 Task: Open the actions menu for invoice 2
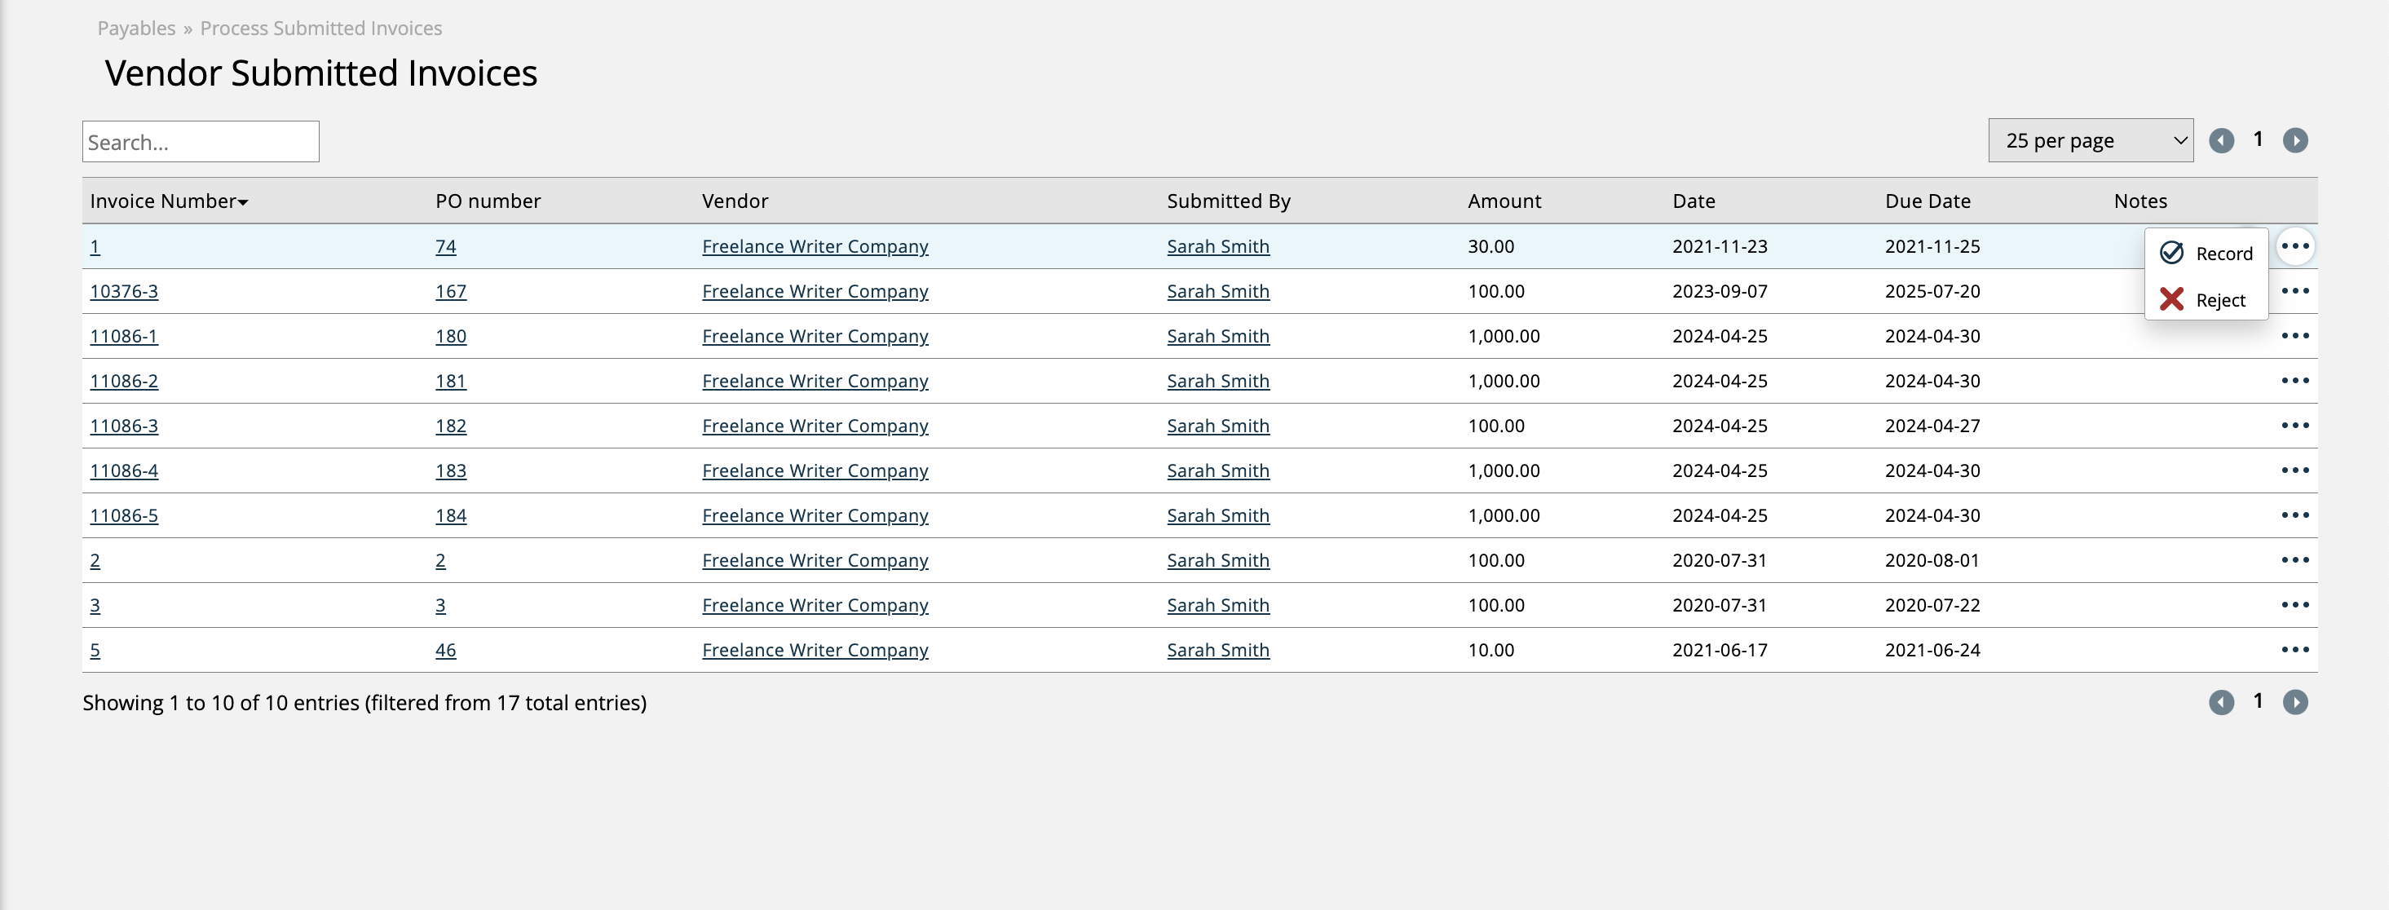coord(2294,559)
